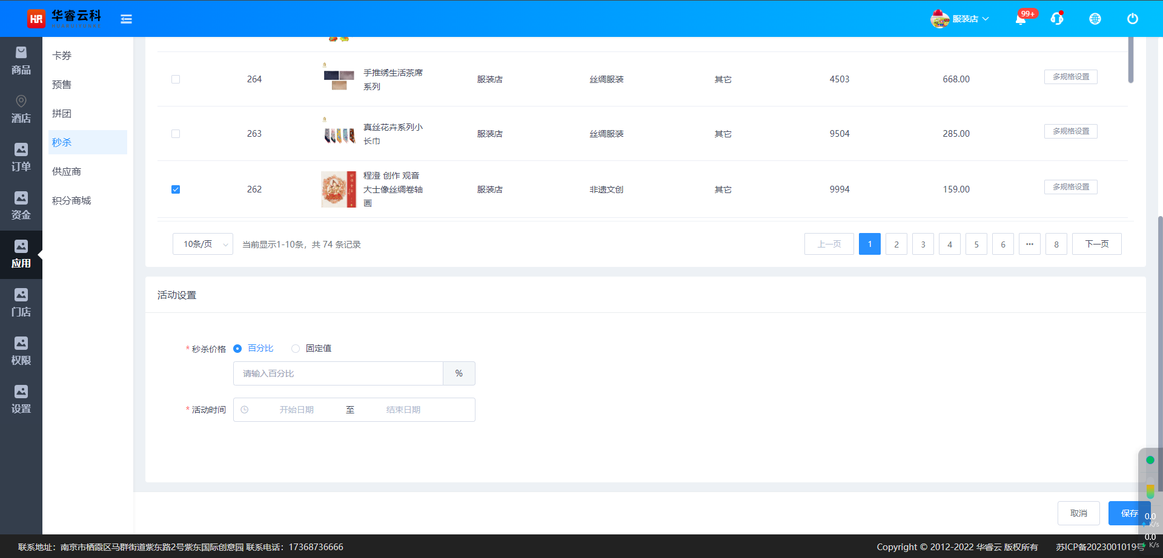Image resolution: width=1163 pixels, height=558 pixels.
Task: Open 订单 section in left sidebar
Action: [x=21, y=158]
